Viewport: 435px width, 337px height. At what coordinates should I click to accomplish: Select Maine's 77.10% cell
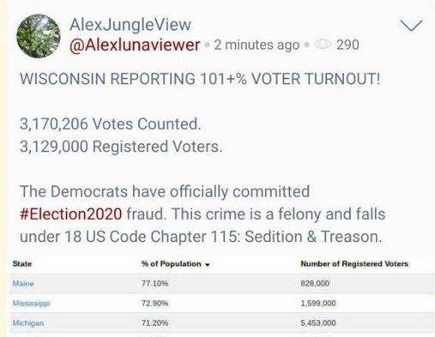(x=155, y=284)
